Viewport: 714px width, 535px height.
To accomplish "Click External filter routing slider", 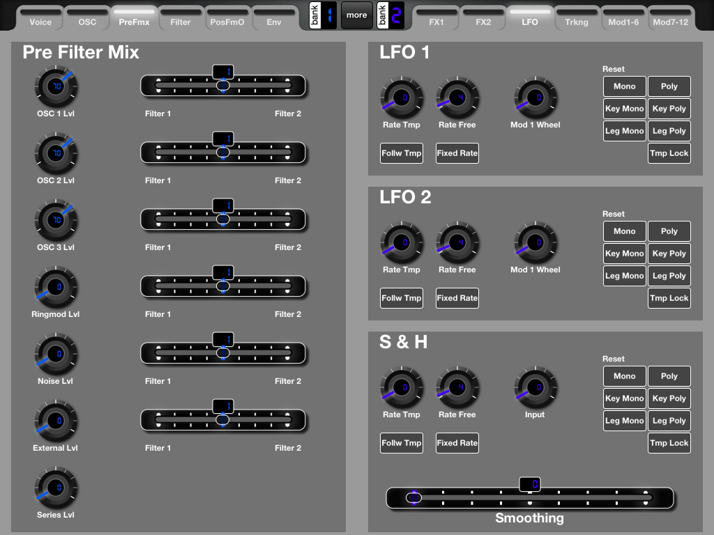I will pos(223,420).
